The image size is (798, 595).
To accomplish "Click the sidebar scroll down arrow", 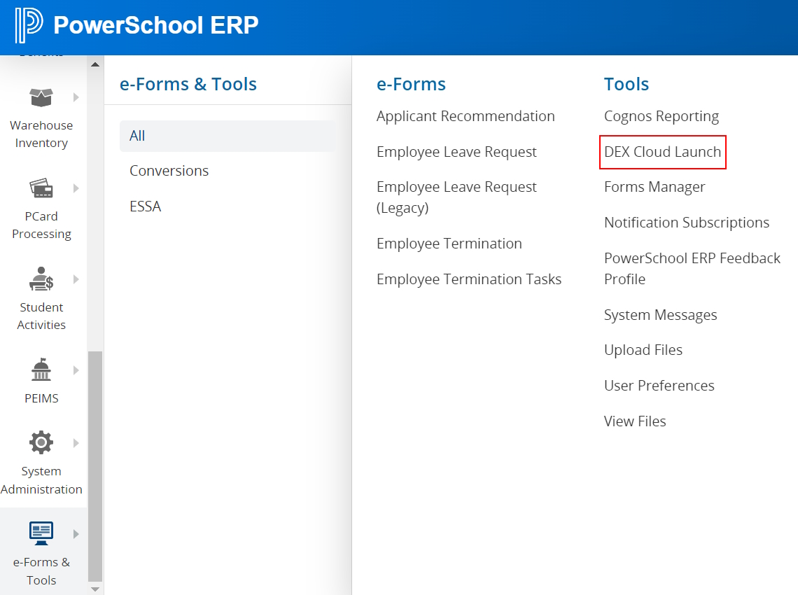I will pos(95,589).
